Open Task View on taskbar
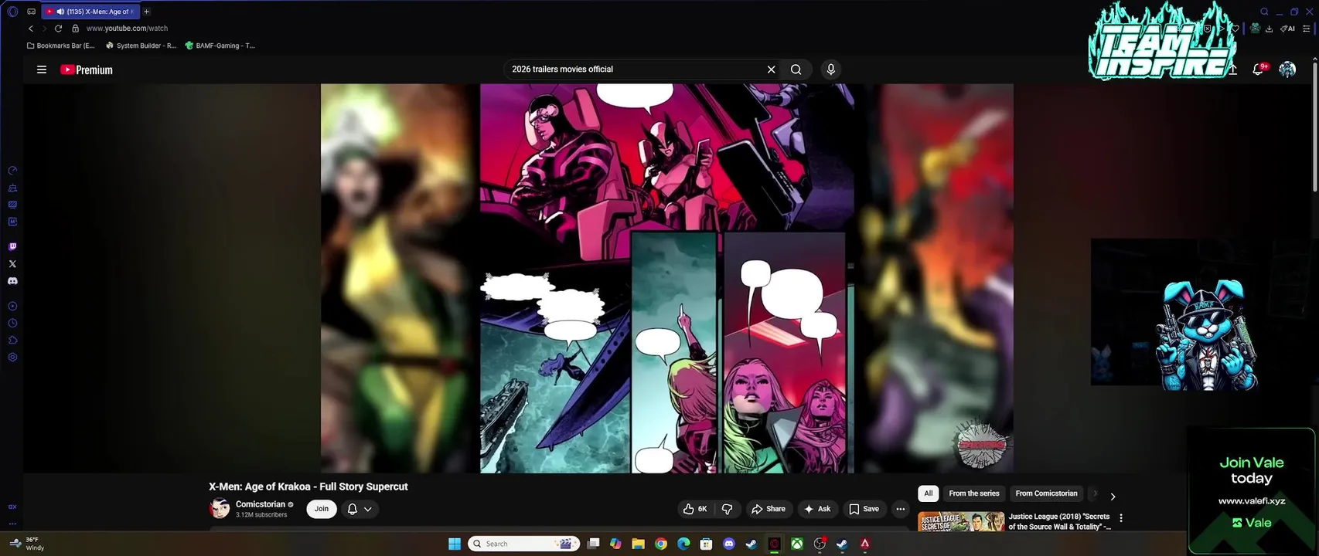The height and width of the screenshot is (556, 1319). (x=593, y=544)
